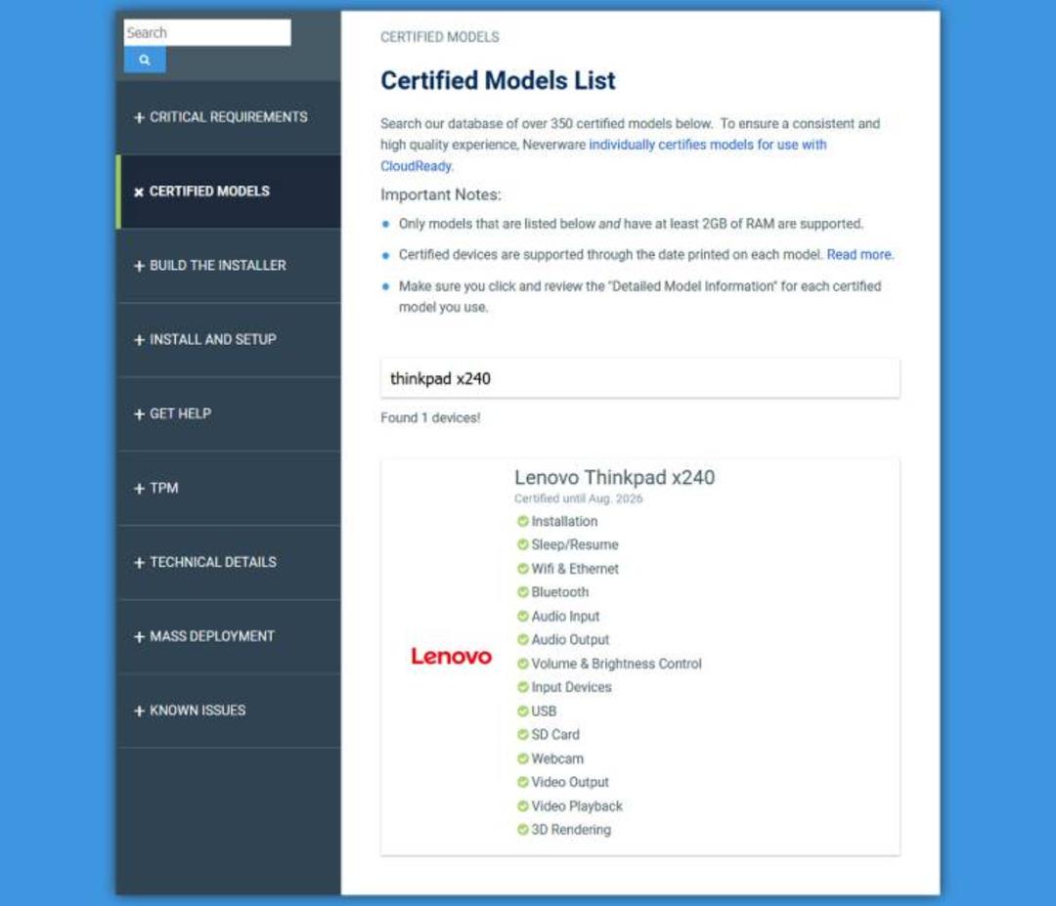Follow the Read more link
The image size is (1056, 906).
859,254
